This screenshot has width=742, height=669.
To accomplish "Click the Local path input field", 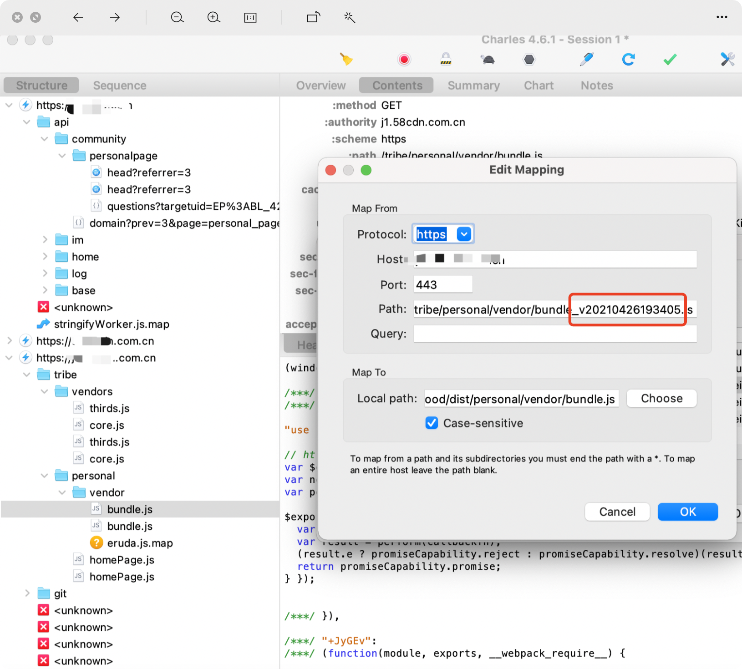I will pyautogui.click(x=521, y=399).
